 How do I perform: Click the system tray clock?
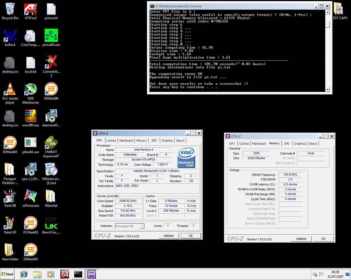pos(335,274)
